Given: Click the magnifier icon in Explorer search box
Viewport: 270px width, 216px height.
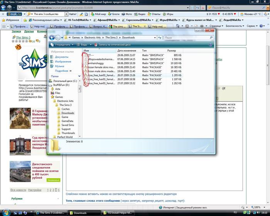Looking at the screenshot, I should coord(211,37).
